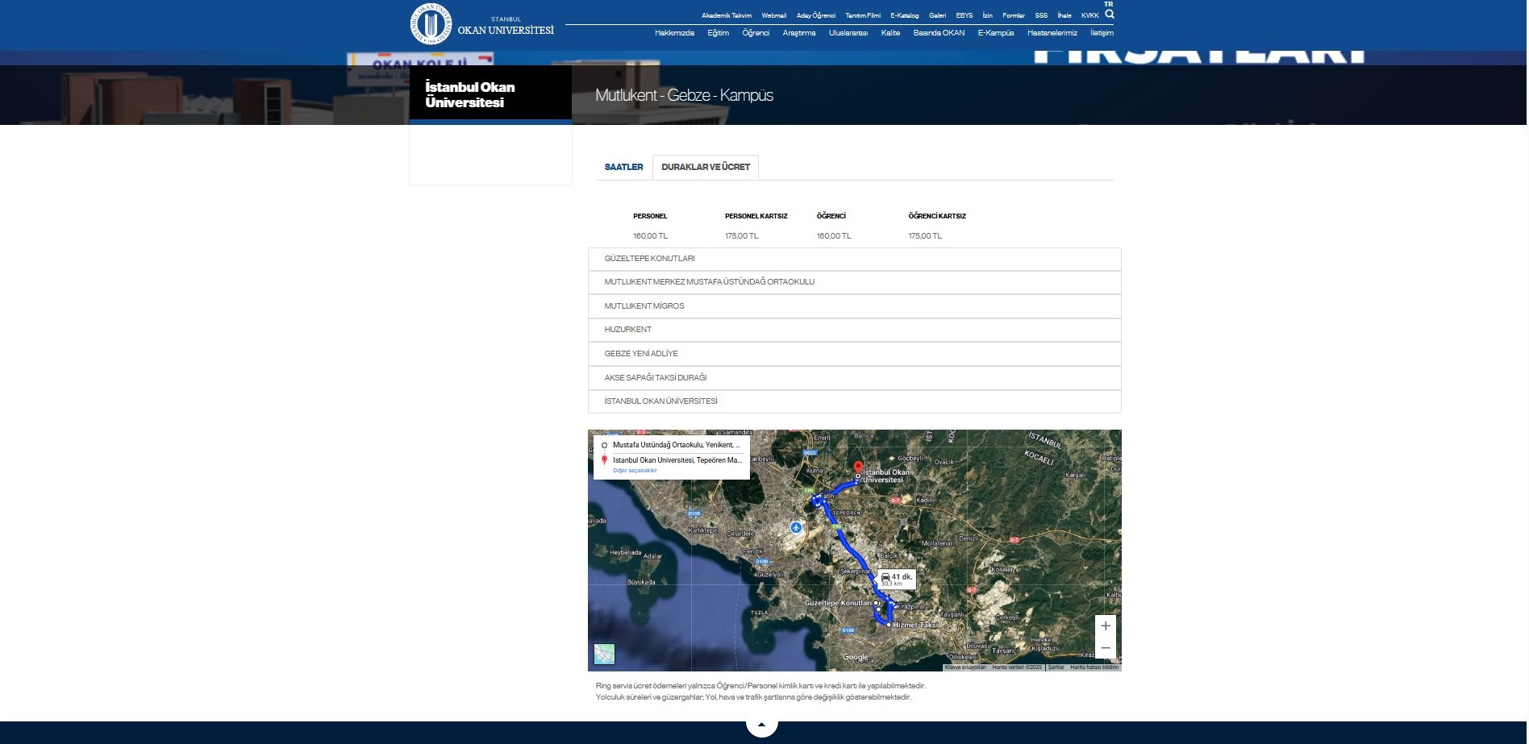Open the EBYS link

tap(964, 15)
